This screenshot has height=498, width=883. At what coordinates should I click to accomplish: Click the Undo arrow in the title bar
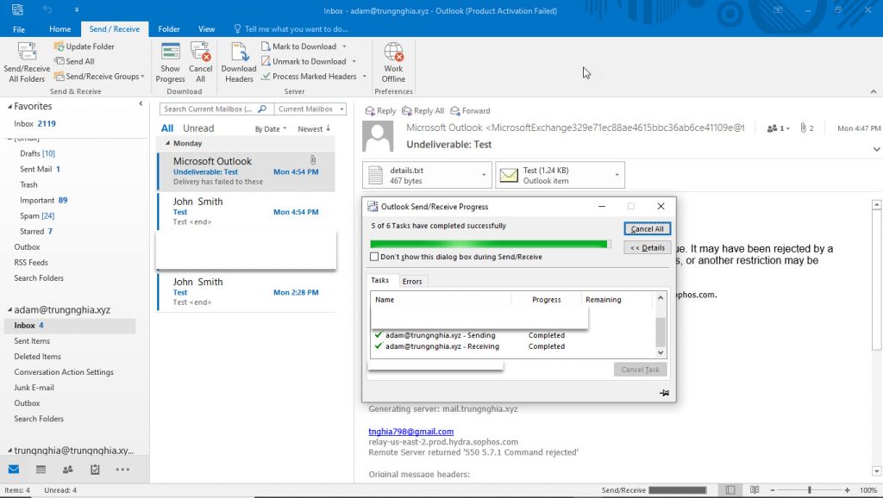[47, 10]
